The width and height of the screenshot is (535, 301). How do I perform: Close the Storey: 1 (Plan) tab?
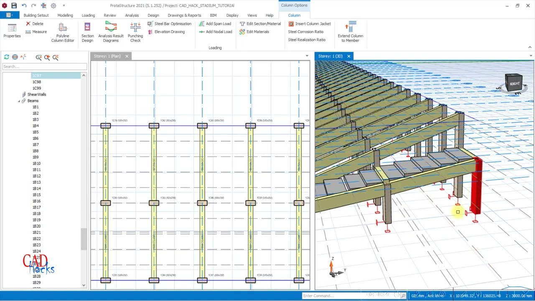pyautogui.click(x=127, y=56)
